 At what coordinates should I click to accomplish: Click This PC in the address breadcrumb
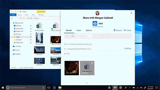coord(29,18)
